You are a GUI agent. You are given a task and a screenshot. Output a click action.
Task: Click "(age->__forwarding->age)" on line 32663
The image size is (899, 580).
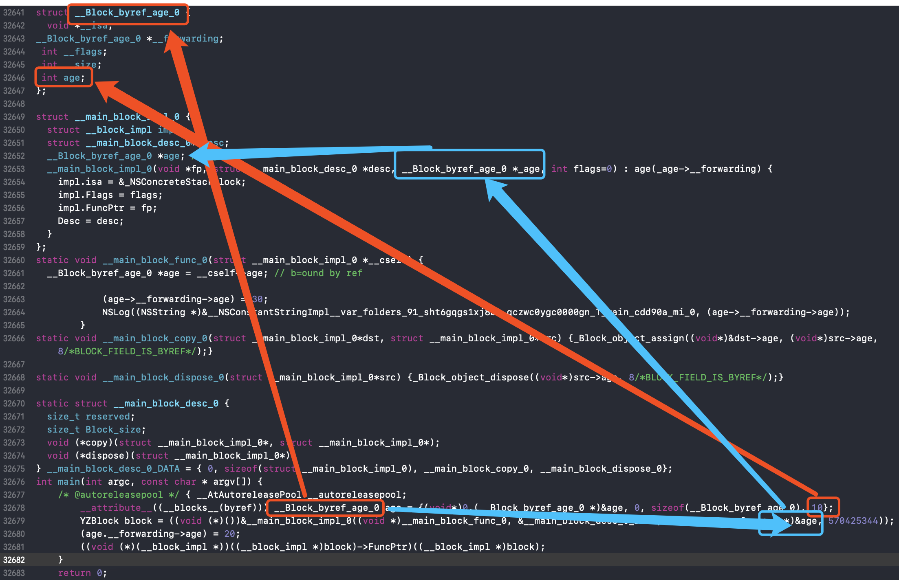tap(169, 299)
